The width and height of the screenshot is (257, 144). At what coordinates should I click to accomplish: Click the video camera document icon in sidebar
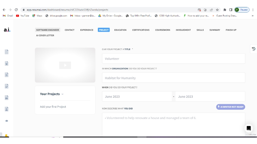[7, 98]
